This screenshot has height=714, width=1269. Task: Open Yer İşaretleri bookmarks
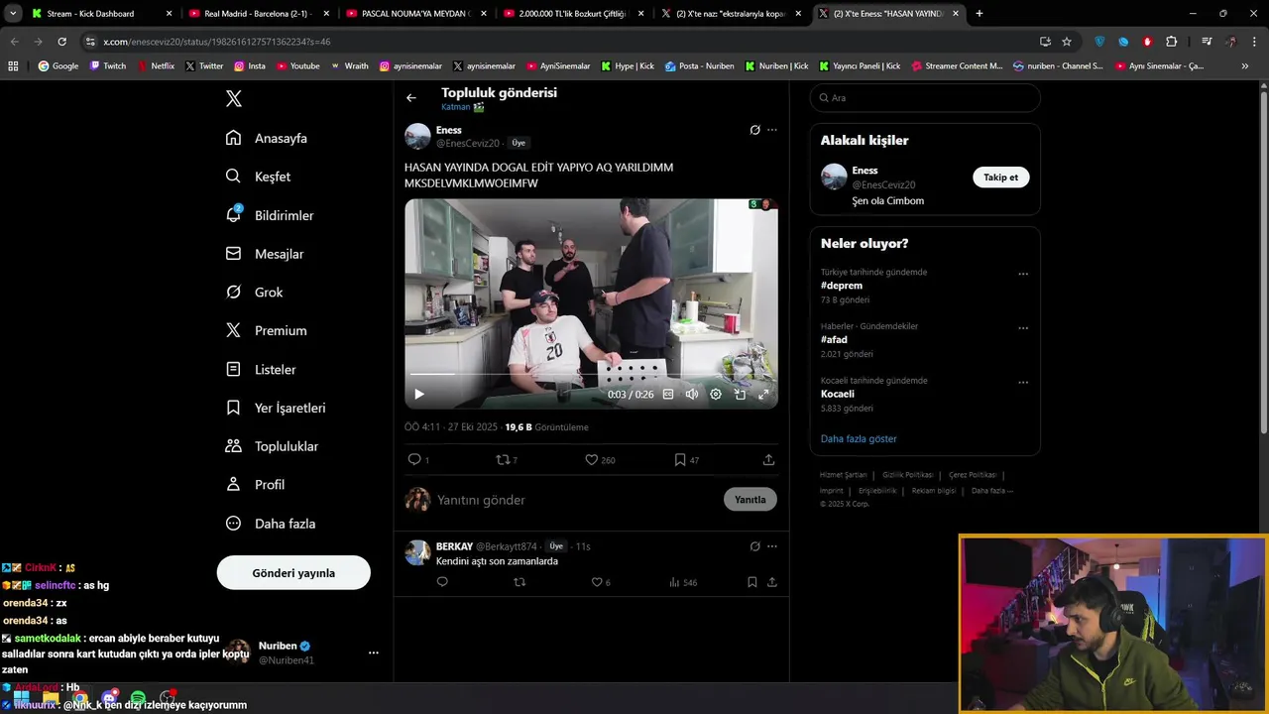[x=276, y=408]
